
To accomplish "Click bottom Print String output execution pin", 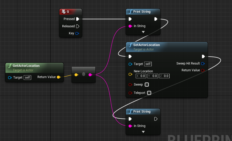I will pos(156,119).
